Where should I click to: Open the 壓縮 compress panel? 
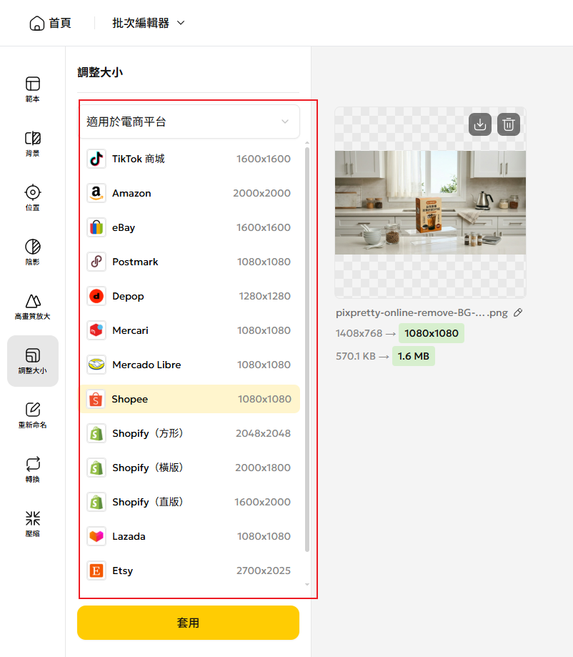point(33,524)
